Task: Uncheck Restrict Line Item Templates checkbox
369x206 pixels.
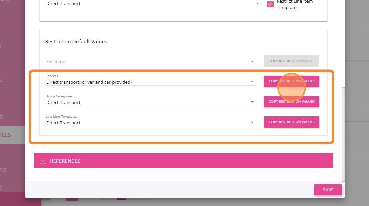Action: pyautogui.click(x=270, y=4)
